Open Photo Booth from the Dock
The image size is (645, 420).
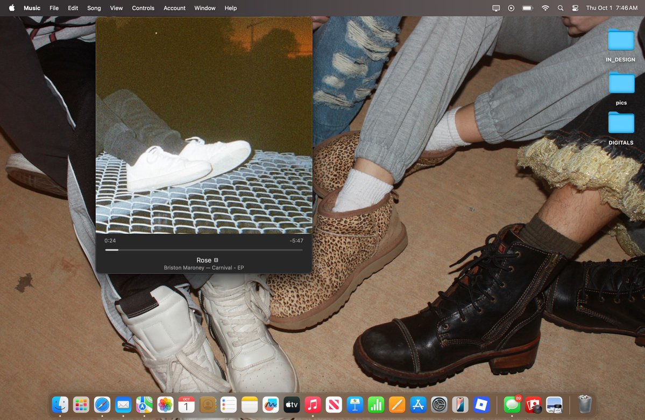pos(533,405)
